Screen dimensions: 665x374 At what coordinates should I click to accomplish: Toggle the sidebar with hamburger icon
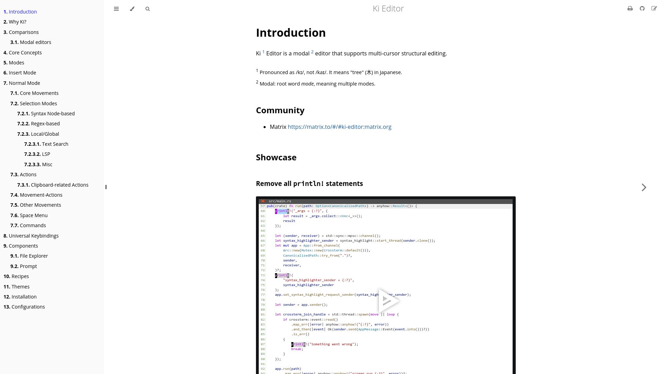click(x=116, y=9)
